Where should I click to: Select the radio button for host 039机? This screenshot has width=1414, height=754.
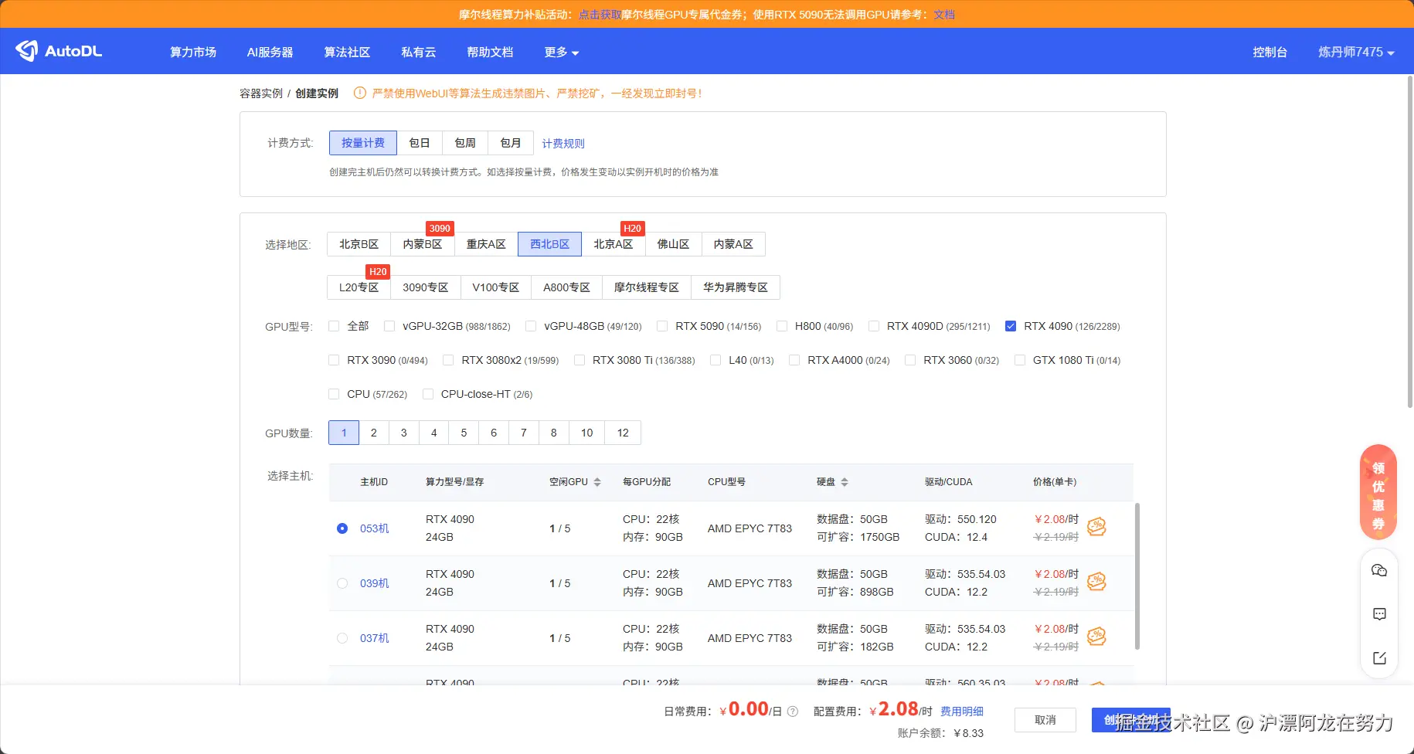click(342, 583)
